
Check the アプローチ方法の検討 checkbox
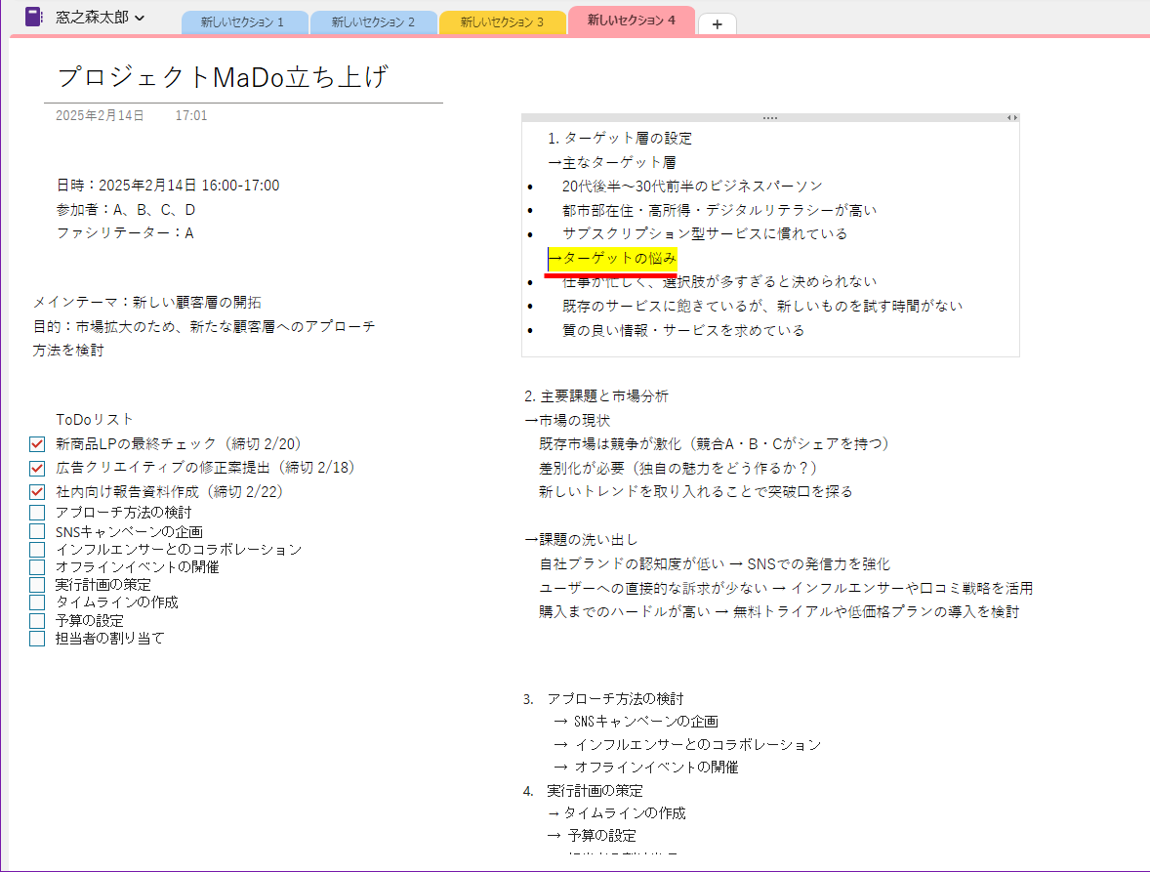click(36, 511)
